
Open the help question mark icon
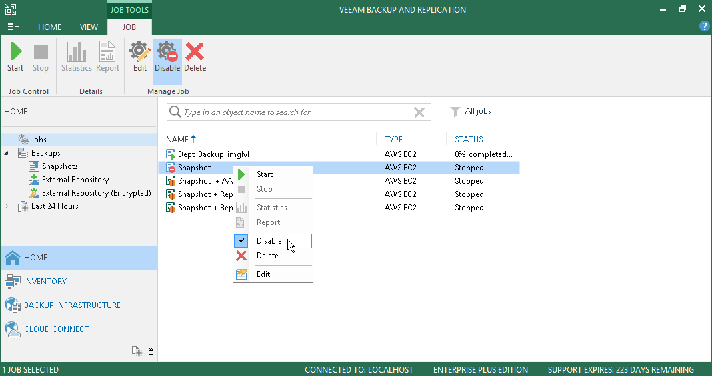coord(704,26)
